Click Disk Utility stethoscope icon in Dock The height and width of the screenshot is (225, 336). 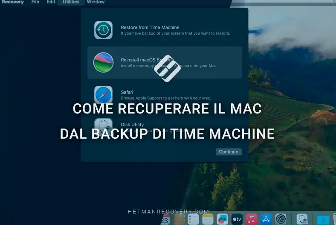(x=302, y=219)
